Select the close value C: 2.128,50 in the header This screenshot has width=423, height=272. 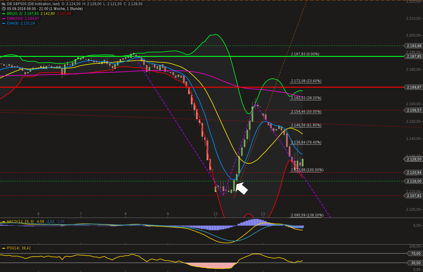click(133, 4)
